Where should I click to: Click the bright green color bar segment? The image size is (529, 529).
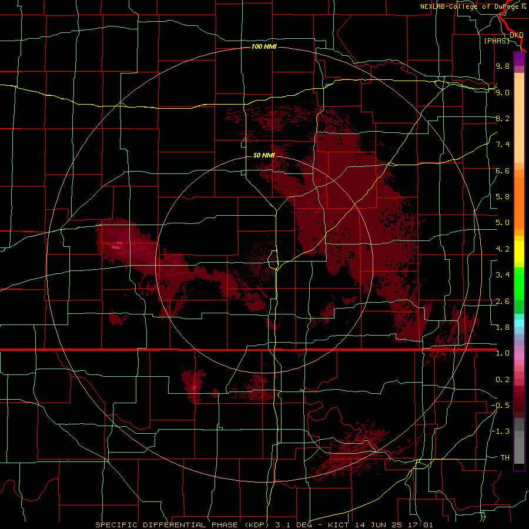tap(519, 283)
